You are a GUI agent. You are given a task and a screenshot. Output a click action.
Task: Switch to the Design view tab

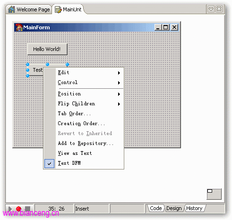(x=174, y=208)
